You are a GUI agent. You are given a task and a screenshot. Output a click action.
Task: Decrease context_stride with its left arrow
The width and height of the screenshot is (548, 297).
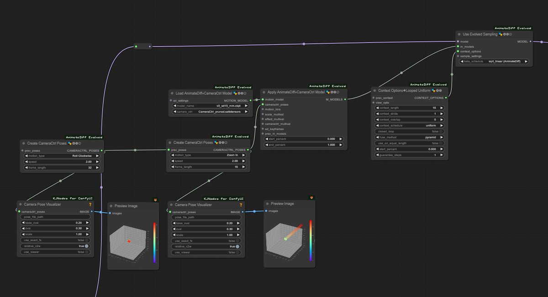377,114
